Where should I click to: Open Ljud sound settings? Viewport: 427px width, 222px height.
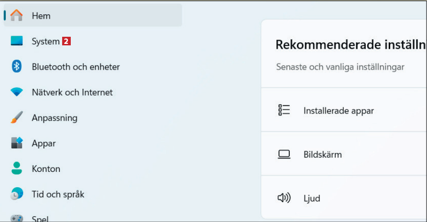point(312,199)
